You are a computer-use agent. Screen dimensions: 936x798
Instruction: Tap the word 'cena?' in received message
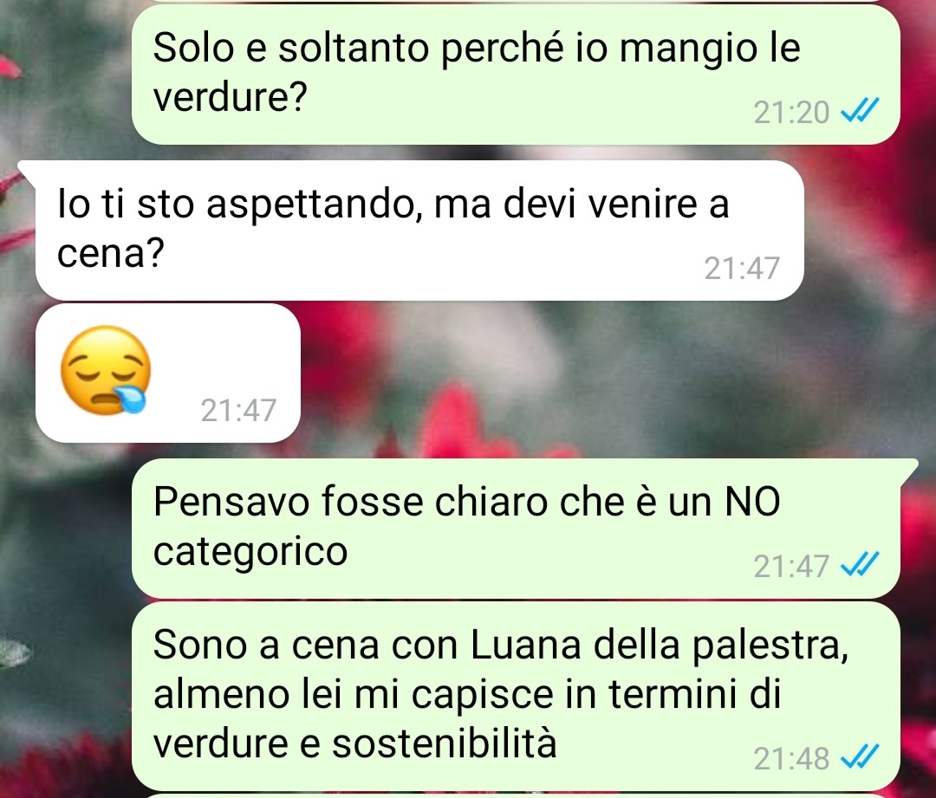(x=110, y=253)
